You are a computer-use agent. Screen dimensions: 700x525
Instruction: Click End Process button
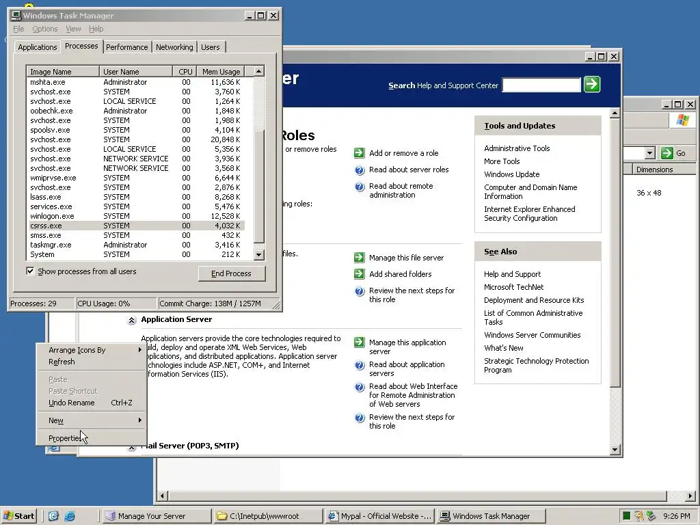231,273
